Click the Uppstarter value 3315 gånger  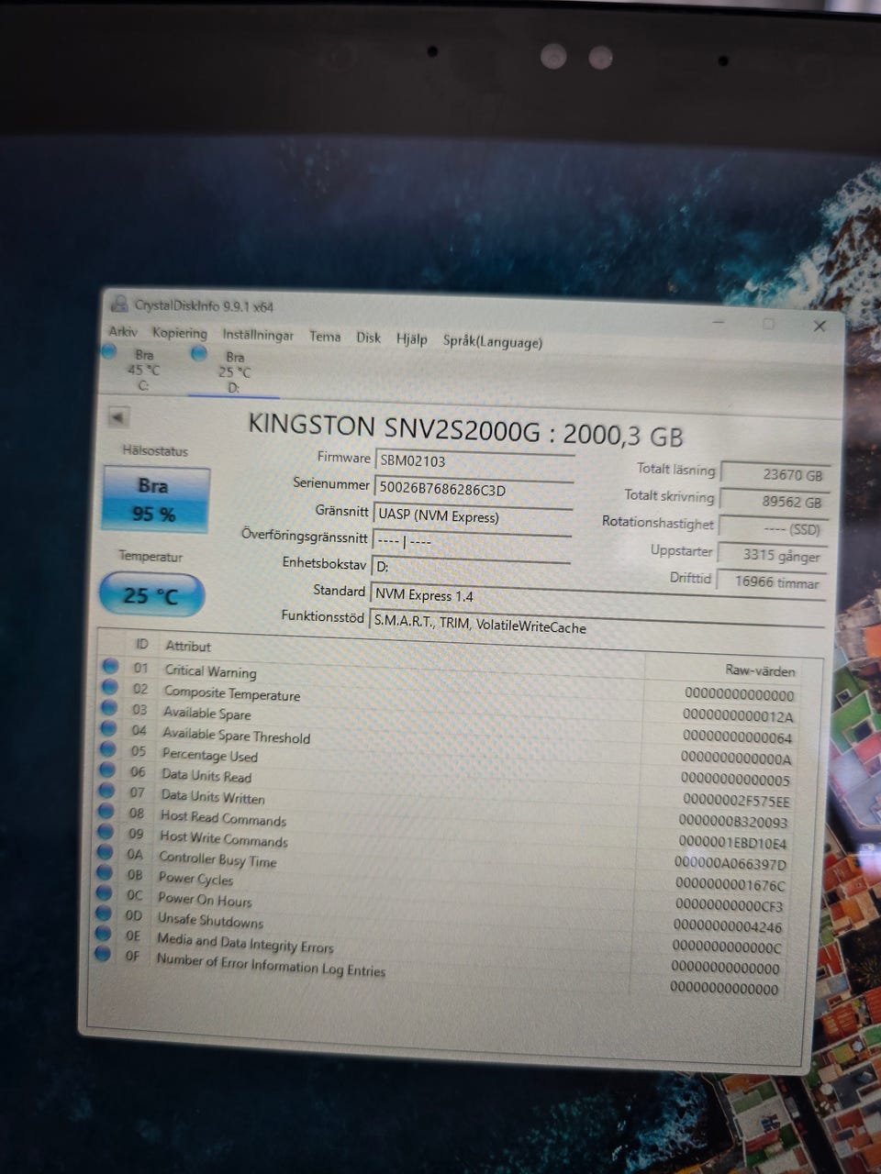tap(771, 554)
